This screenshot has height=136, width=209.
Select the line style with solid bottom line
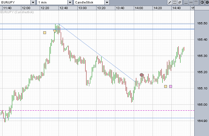[186, 3]
